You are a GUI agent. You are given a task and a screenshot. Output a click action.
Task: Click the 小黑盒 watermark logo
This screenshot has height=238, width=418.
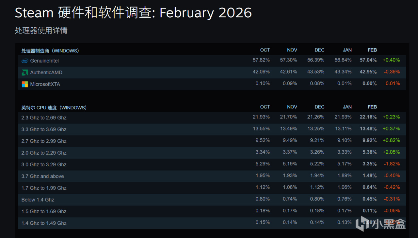(x=380, y=224)
